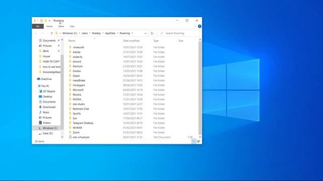Select the .minecraft folder icon
Screen dimensions: 323x181
pyautogui.click(x=70, y=47)
